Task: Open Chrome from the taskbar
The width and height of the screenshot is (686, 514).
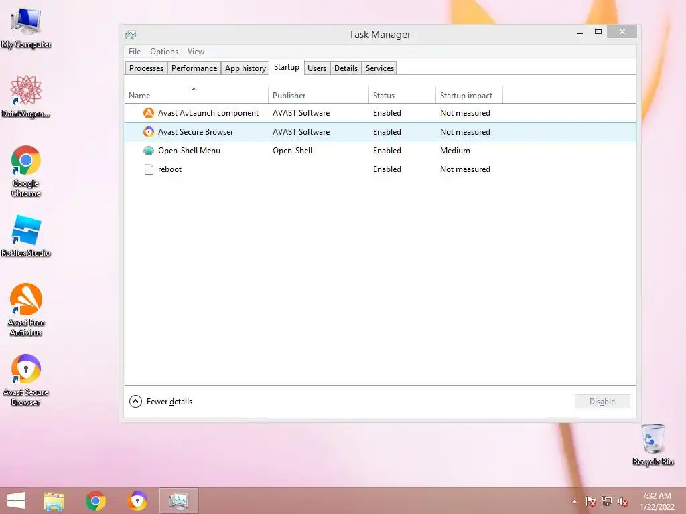Action: point(95,501)
